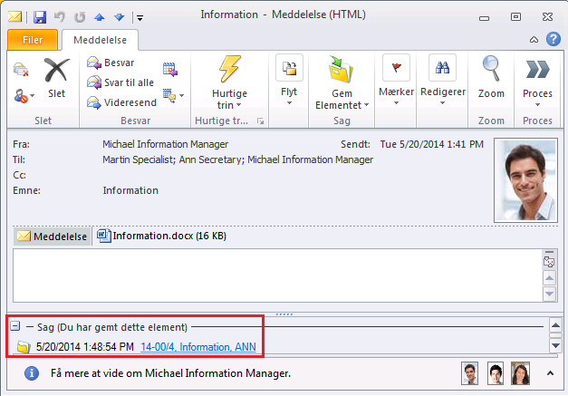The image size is (568, 396).
Task: Expand the people pane chevron
Action: (x=550, y=372)
